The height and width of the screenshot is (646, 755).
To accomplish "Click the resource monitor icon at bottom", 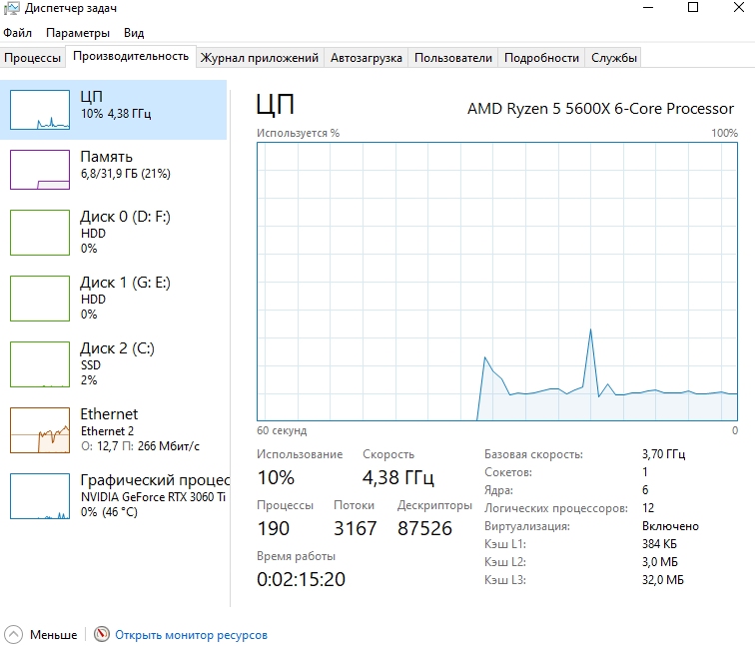I will [x=102, y=634].
